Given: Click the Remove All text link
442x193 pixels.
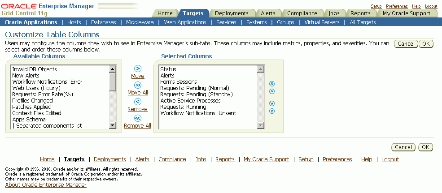Looking at the screenshot, I should [x=138, y=126].
